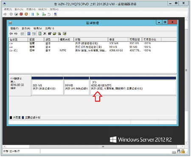
Task: Click the Delete (X) icon in Disk Management toolbar
Action: click(x=45, y=33)
